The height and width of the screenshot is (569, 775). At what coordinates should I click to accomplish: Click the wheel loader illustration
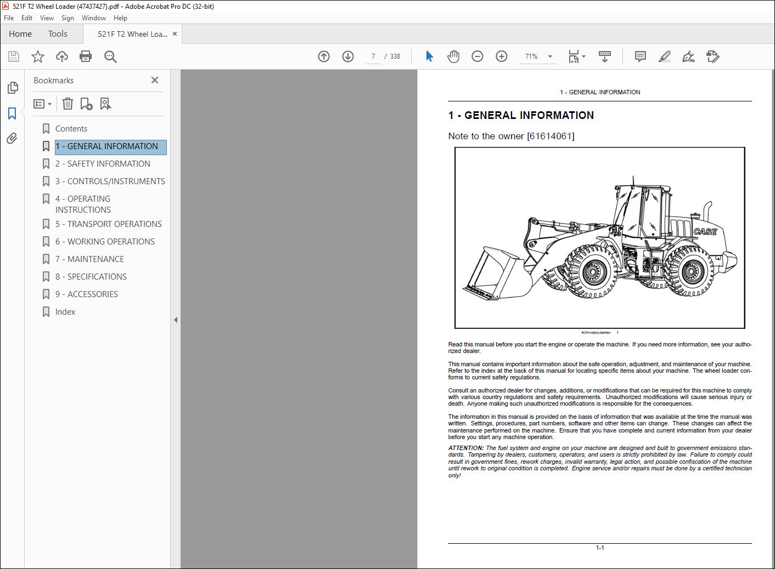click(x=599, y=238)
